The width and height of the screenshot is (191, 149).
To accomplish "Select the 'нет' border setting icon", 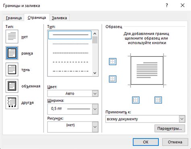I will tap(12, 37).
